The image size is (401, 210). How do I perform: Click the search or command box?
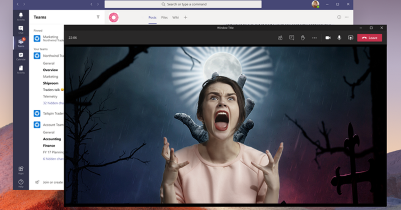pyautogui.click(x=183, y=4)
